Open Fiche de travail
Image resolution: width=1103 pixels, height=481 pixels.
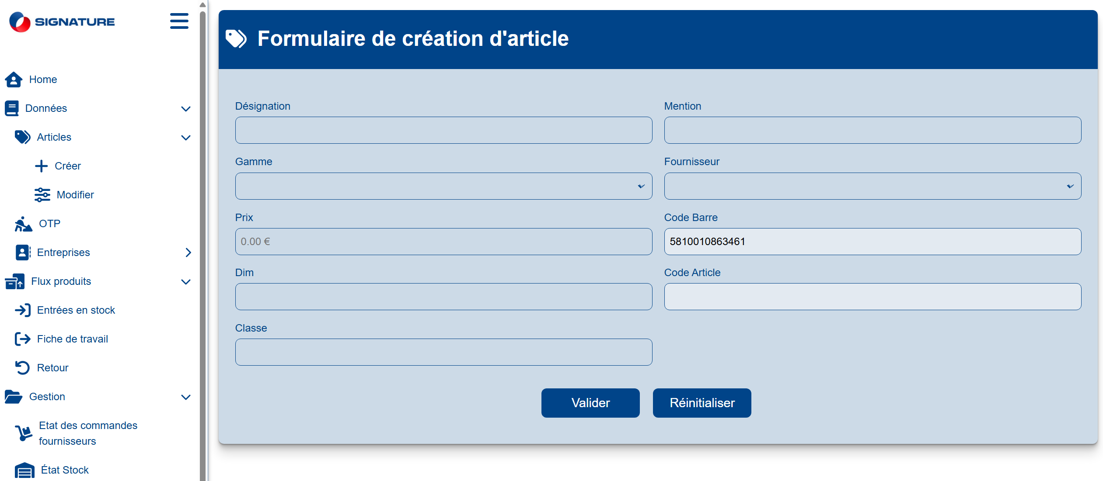pos(73,339)
